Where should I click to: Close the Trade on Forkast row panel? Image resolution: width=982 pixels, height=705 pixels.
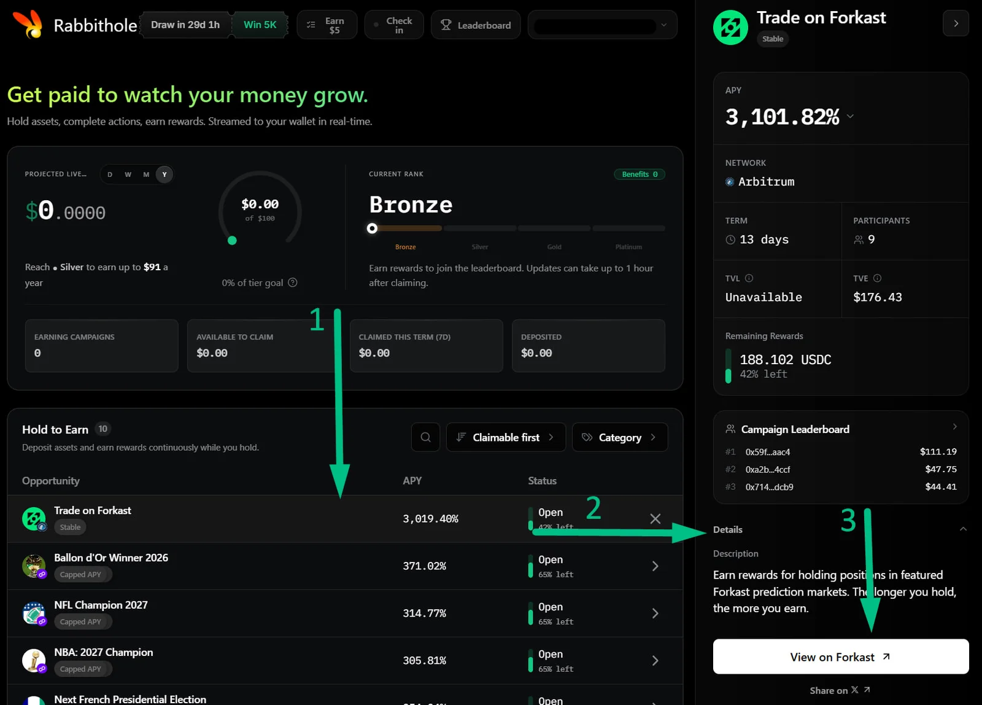(x=655, y=519)
